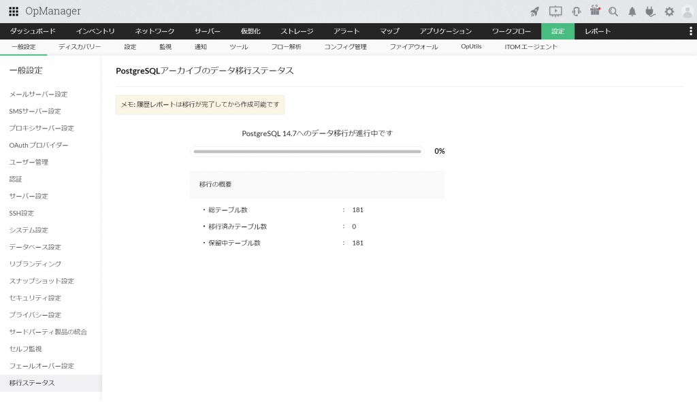
Task: Go to ダッシュボード menu
Action: click(x=33, y=31)
